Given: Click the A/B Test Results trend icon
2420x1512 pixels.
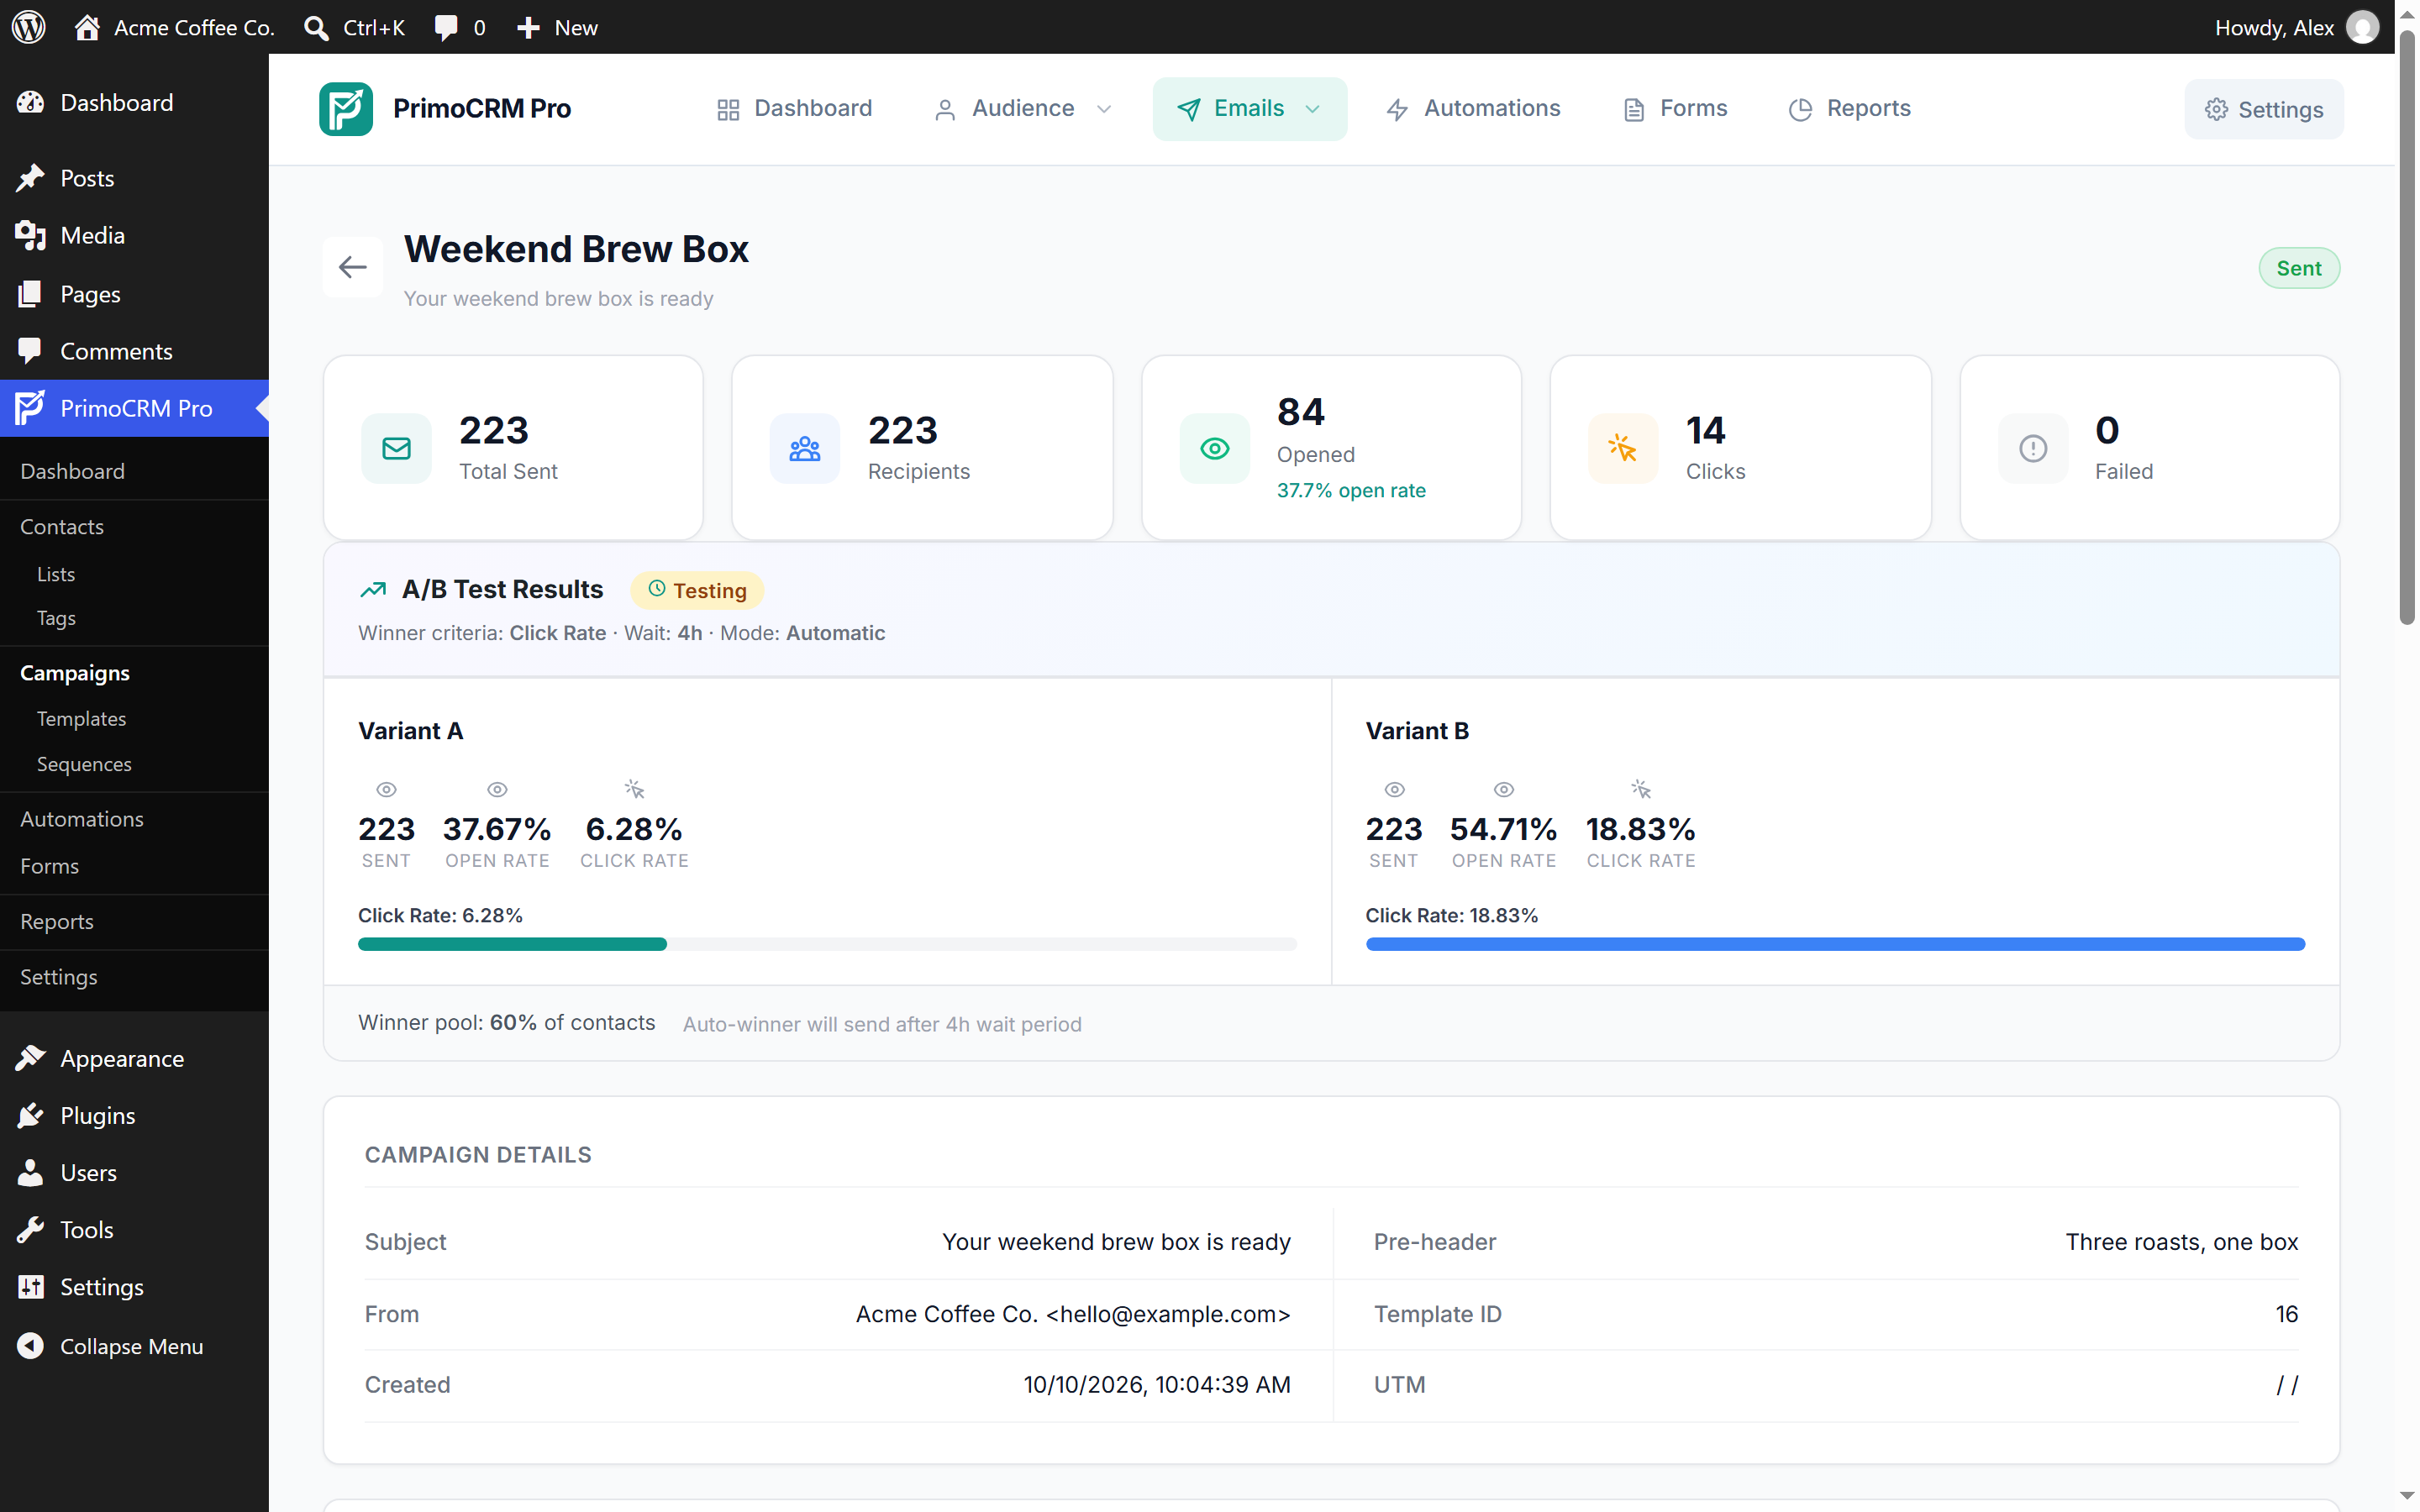Looking at the screenshot, I should coord(373,590).
